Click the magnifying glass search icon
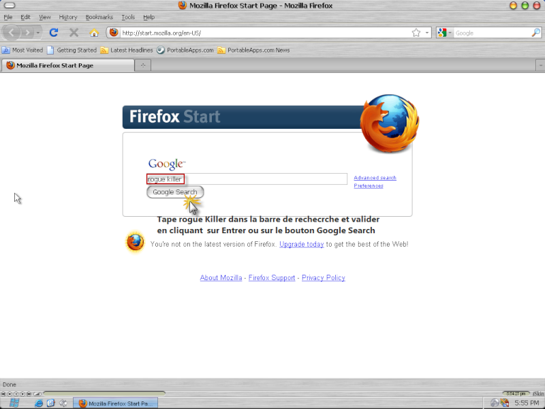The width and height of the screenshot is (545, 409). coord(535,33)
